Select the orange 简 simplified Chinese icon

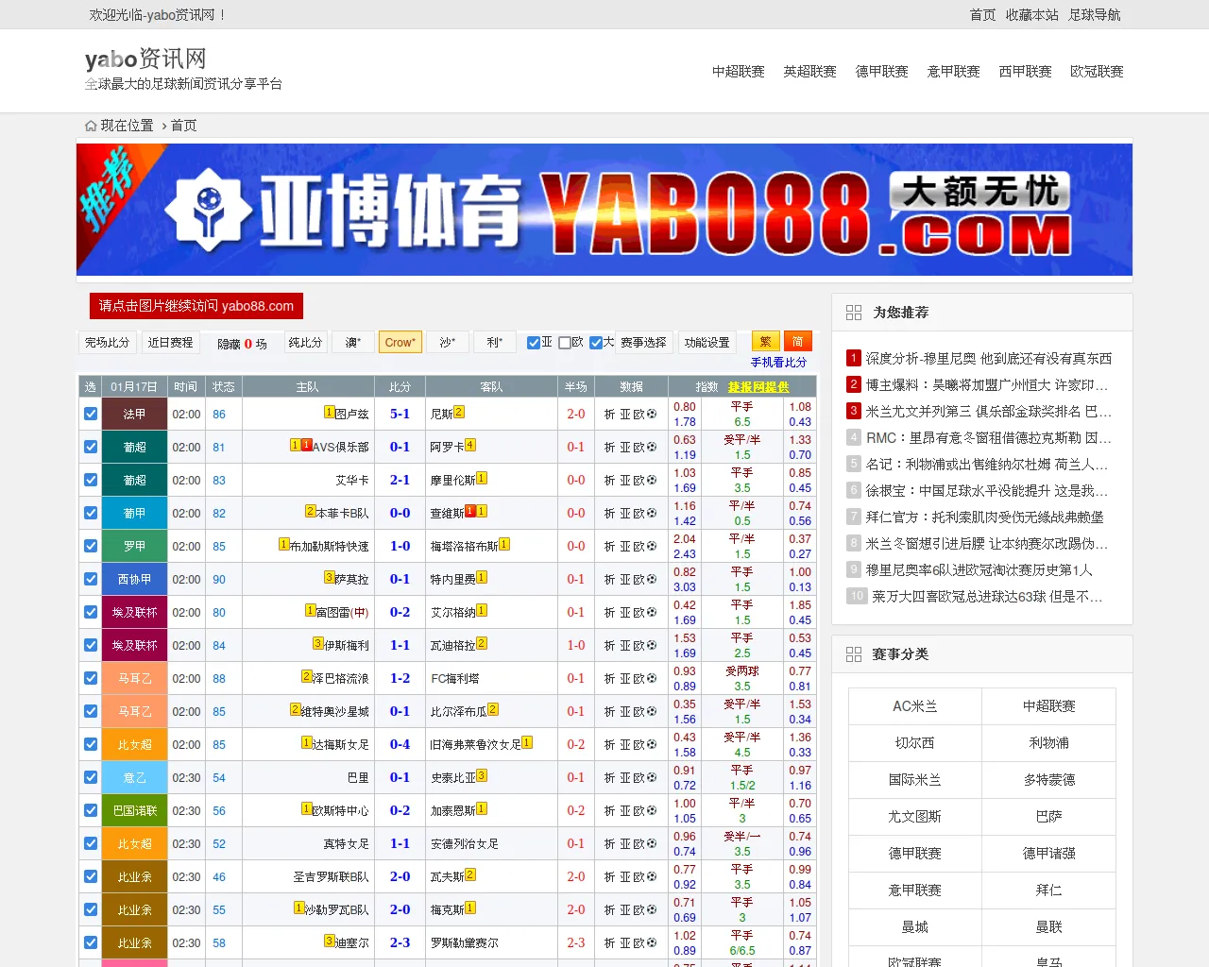[x=796, y=341]
